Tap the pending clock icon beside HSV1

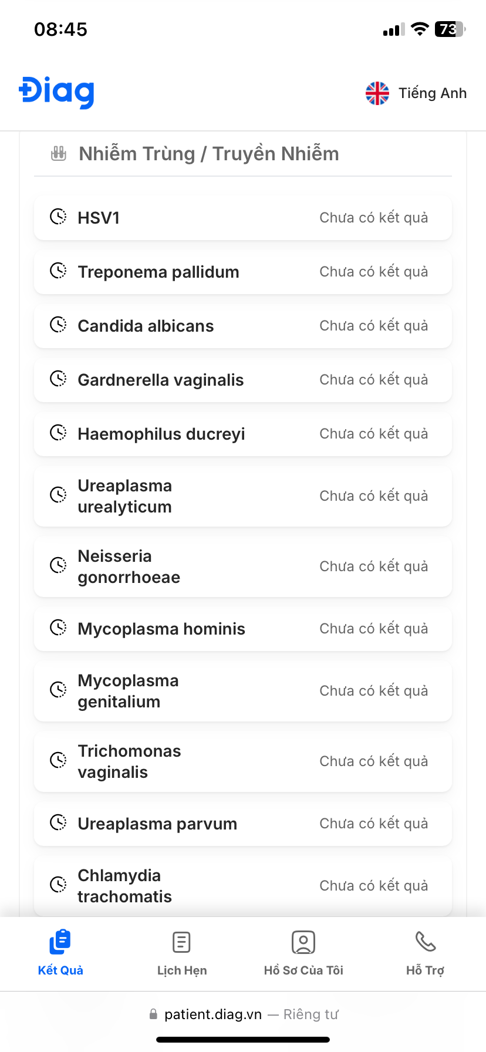coord(58,217)
